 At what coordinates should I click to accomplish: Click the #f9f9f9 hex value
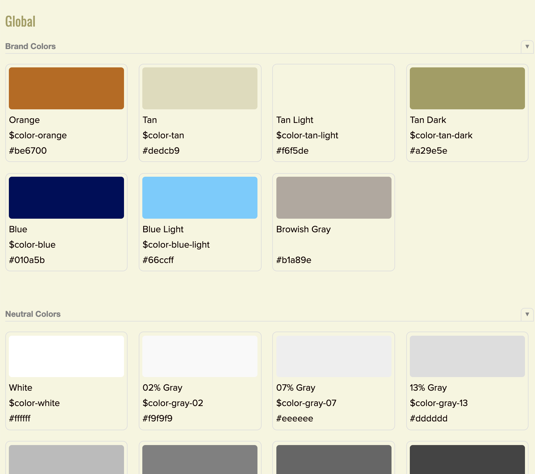click(157, 418)
